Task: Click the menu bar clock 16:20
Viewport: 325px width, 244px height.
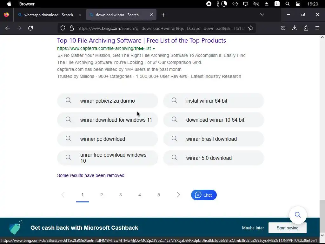Action: pyautogui.click(x=313, y=4)
